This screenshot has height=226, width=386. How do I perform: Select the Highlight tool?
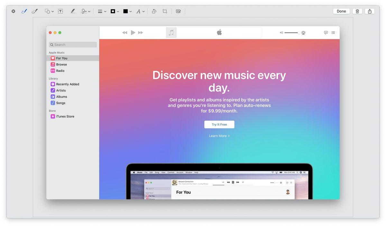coord(73,11)
